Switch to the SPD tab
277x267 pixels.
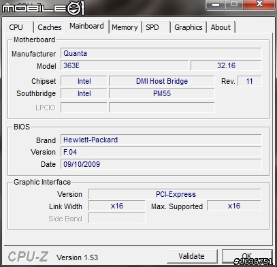[156, 27]
